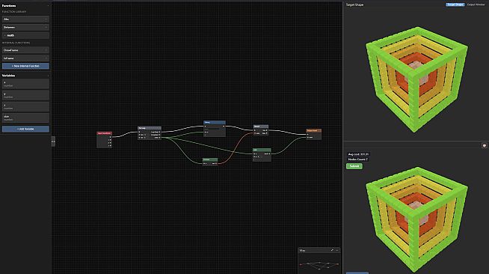Click the Nodes Count 7 readout
Viewport: 489px width, 274px height.
tap(357, 159)
